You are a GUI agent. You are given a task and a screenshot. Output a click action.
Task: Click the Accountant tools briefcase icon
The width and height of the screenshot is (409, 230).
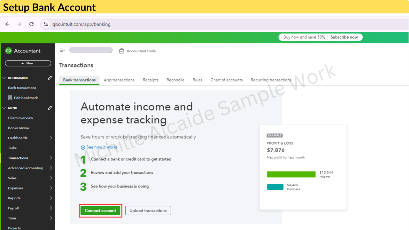coord(121,51)
